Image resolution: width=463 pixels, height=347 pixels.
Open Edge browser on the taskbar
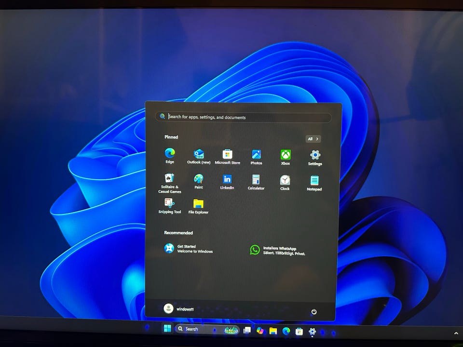point(286,331)
